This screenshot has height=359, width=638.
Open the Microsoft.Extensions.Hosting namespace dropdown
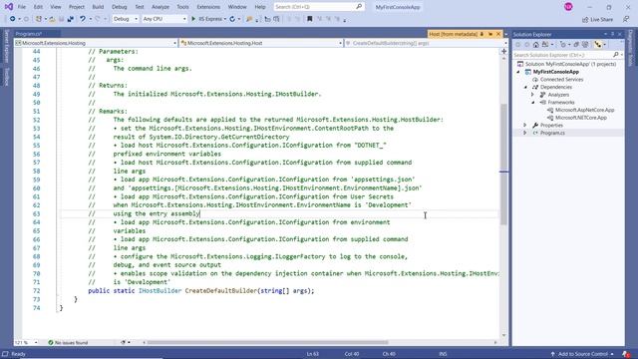pyautogui.click(x=96, y=43)
